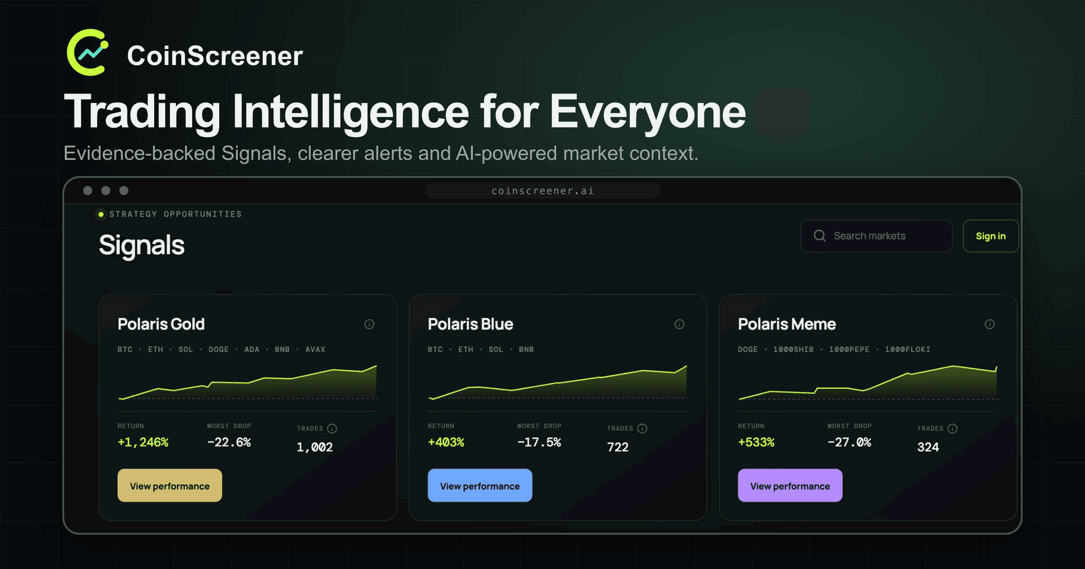The width and height of the screenshot is (1085, 569).
Task: Click the Polaris Blue return chart
Action: (x=558, y=382)
